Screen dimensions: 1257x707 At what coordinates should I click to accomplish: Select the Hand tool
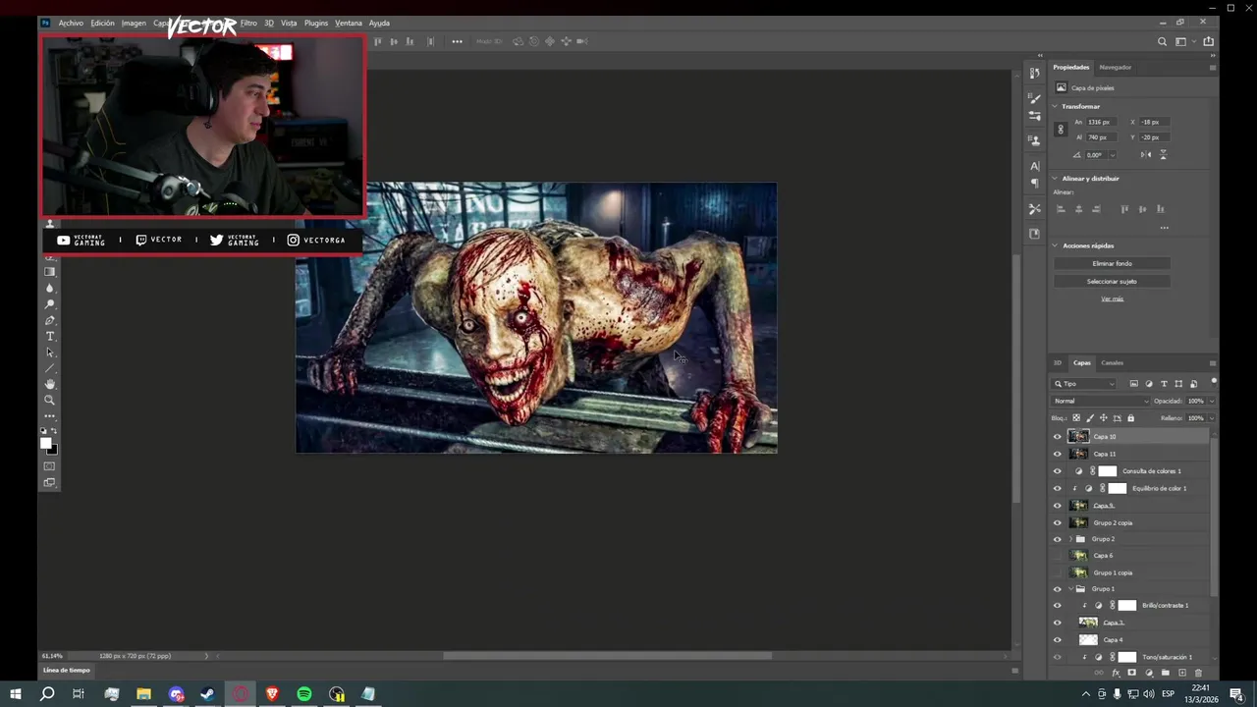tap(50, 384)
